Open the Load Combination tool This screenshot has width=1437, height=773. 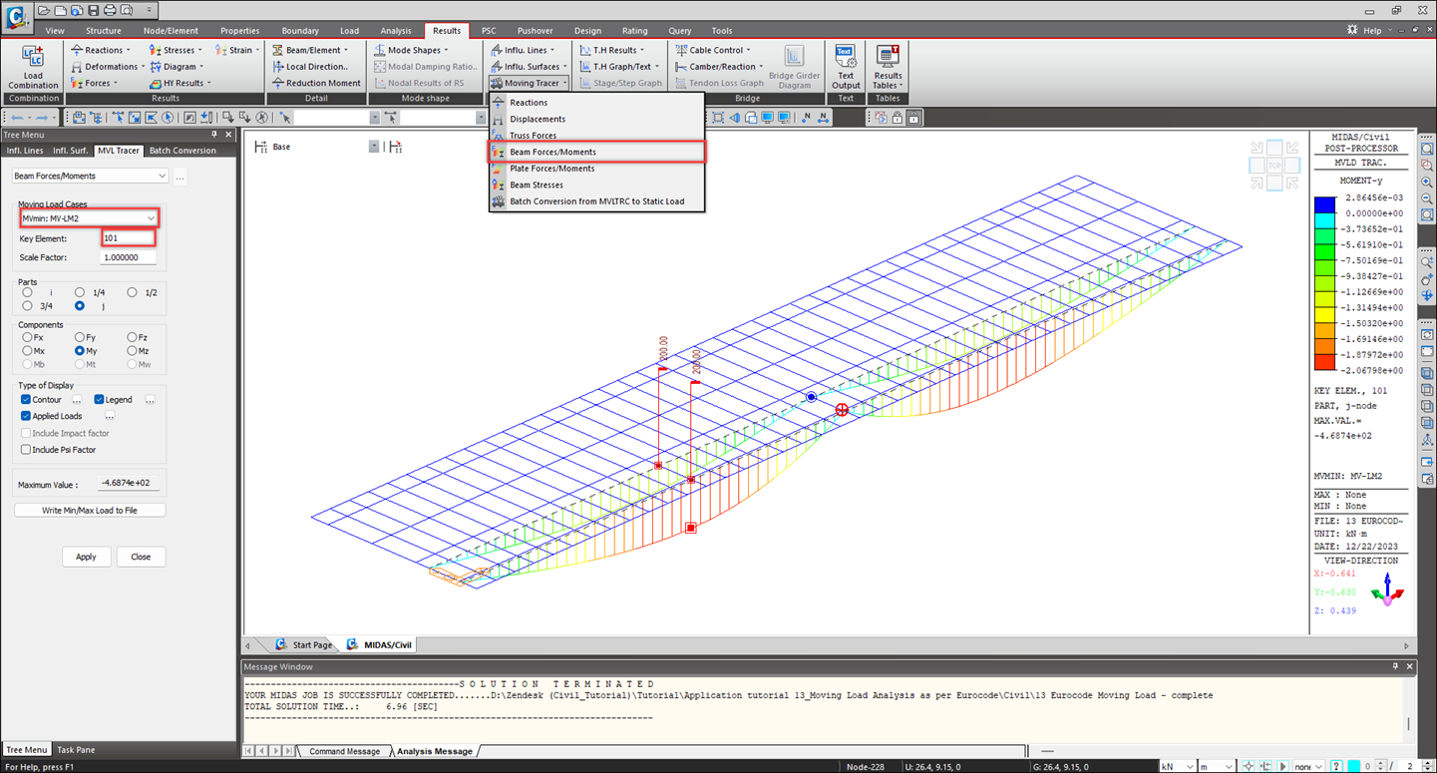click(x=33, y=66)
